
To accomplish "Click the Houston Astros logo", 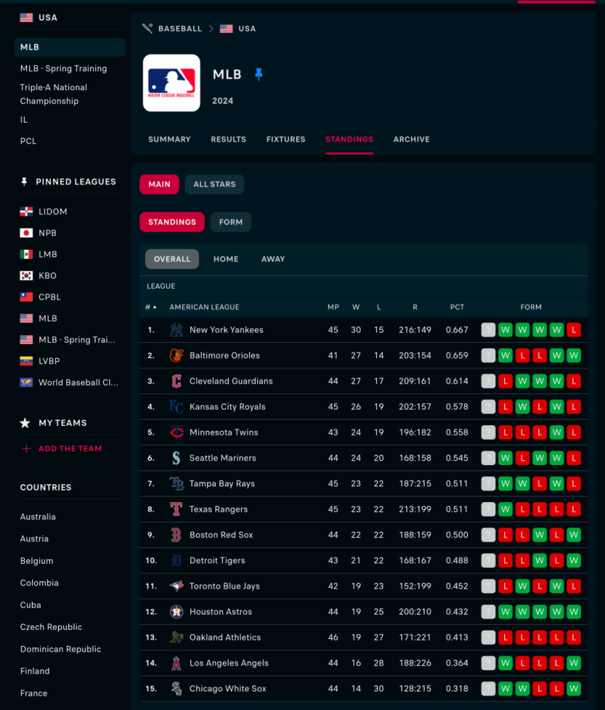I will [x=176, y=612].
